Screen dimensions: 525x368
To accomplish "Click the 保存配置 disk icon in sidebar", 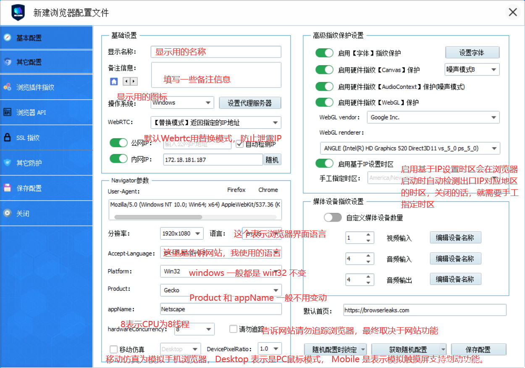I will point(7,188).
